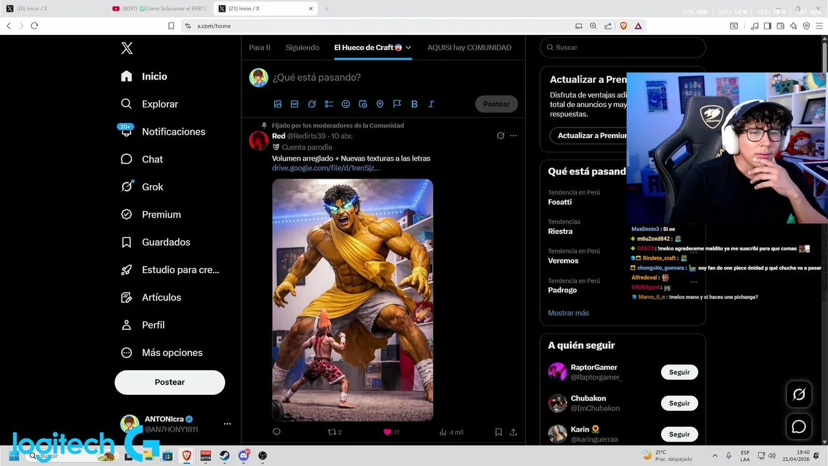Viewport: 828px width, 466px height.
Task: Reload the page
Action: pyautogui.click(x=34, y=26)
